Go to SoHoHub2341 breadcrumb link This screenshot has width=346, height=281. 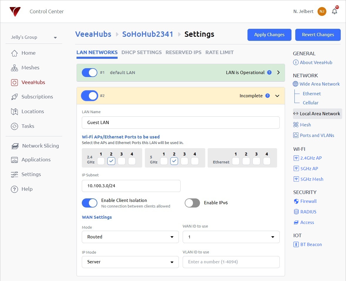coord(147,34)
